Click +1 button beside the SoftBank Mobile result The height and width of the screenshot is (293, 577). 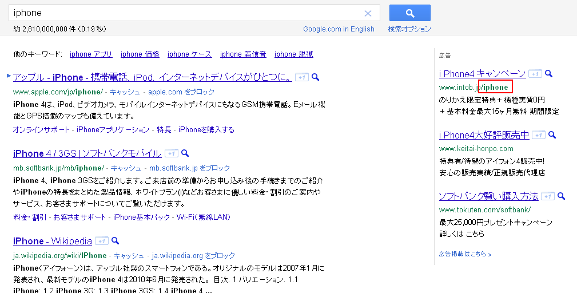(x=172, y=153)
